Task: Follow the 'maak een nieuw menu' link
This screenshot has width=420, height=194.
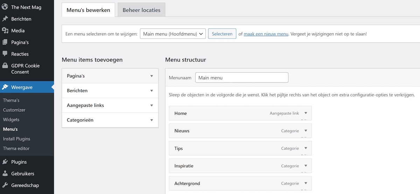Action: 266,34
